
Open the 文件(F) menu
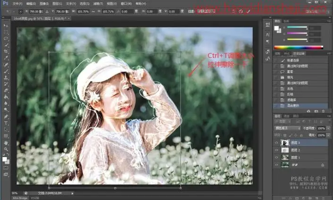click(17, 4)
